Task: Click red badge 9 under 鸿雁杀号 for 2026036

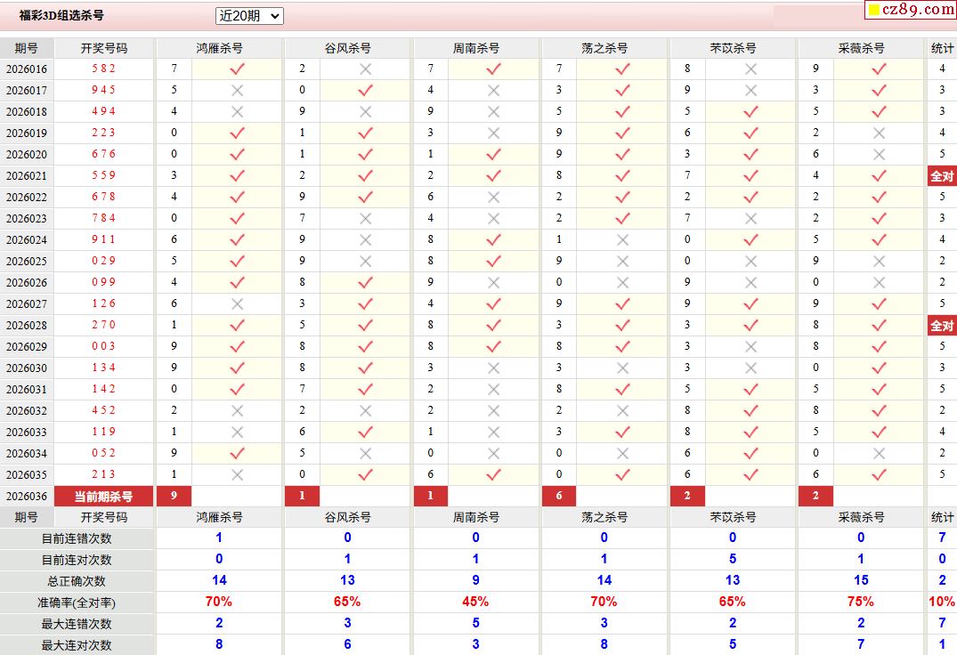Action: (x=174, y=496)
